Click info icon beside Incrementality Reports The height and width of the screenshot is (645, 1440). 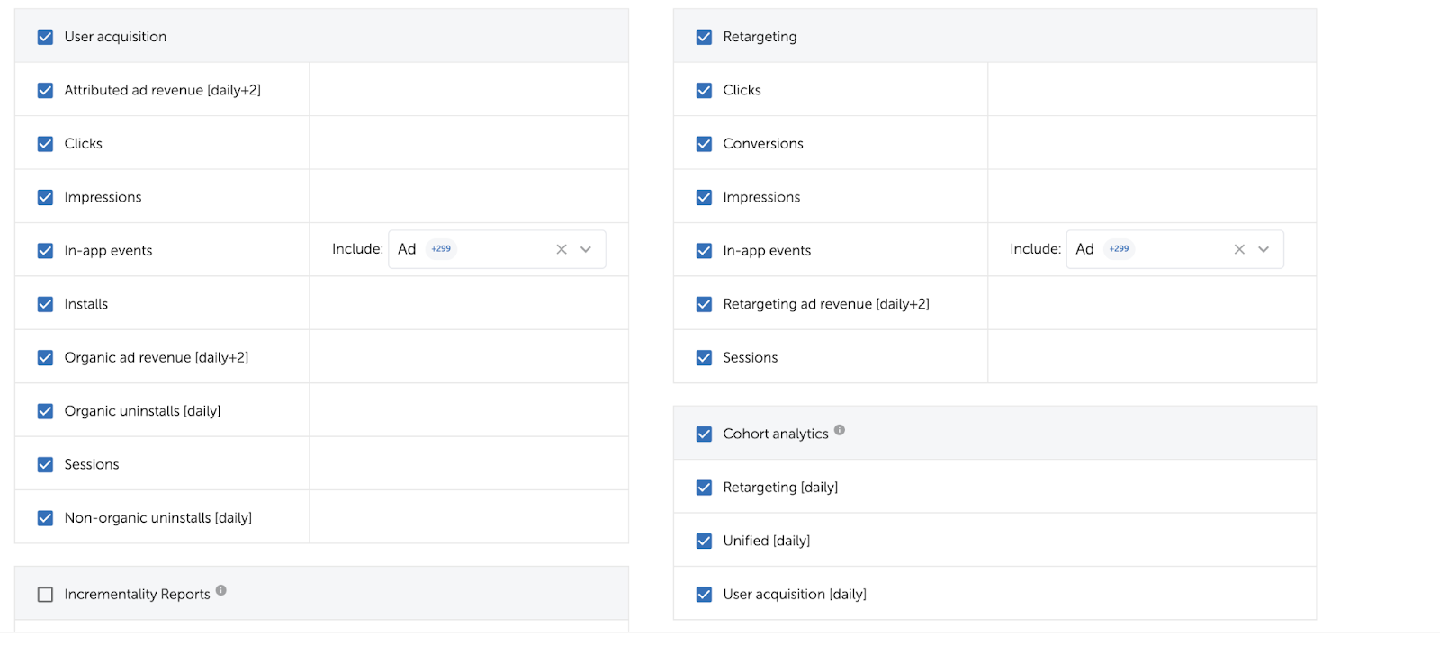(x=220, y=591)
